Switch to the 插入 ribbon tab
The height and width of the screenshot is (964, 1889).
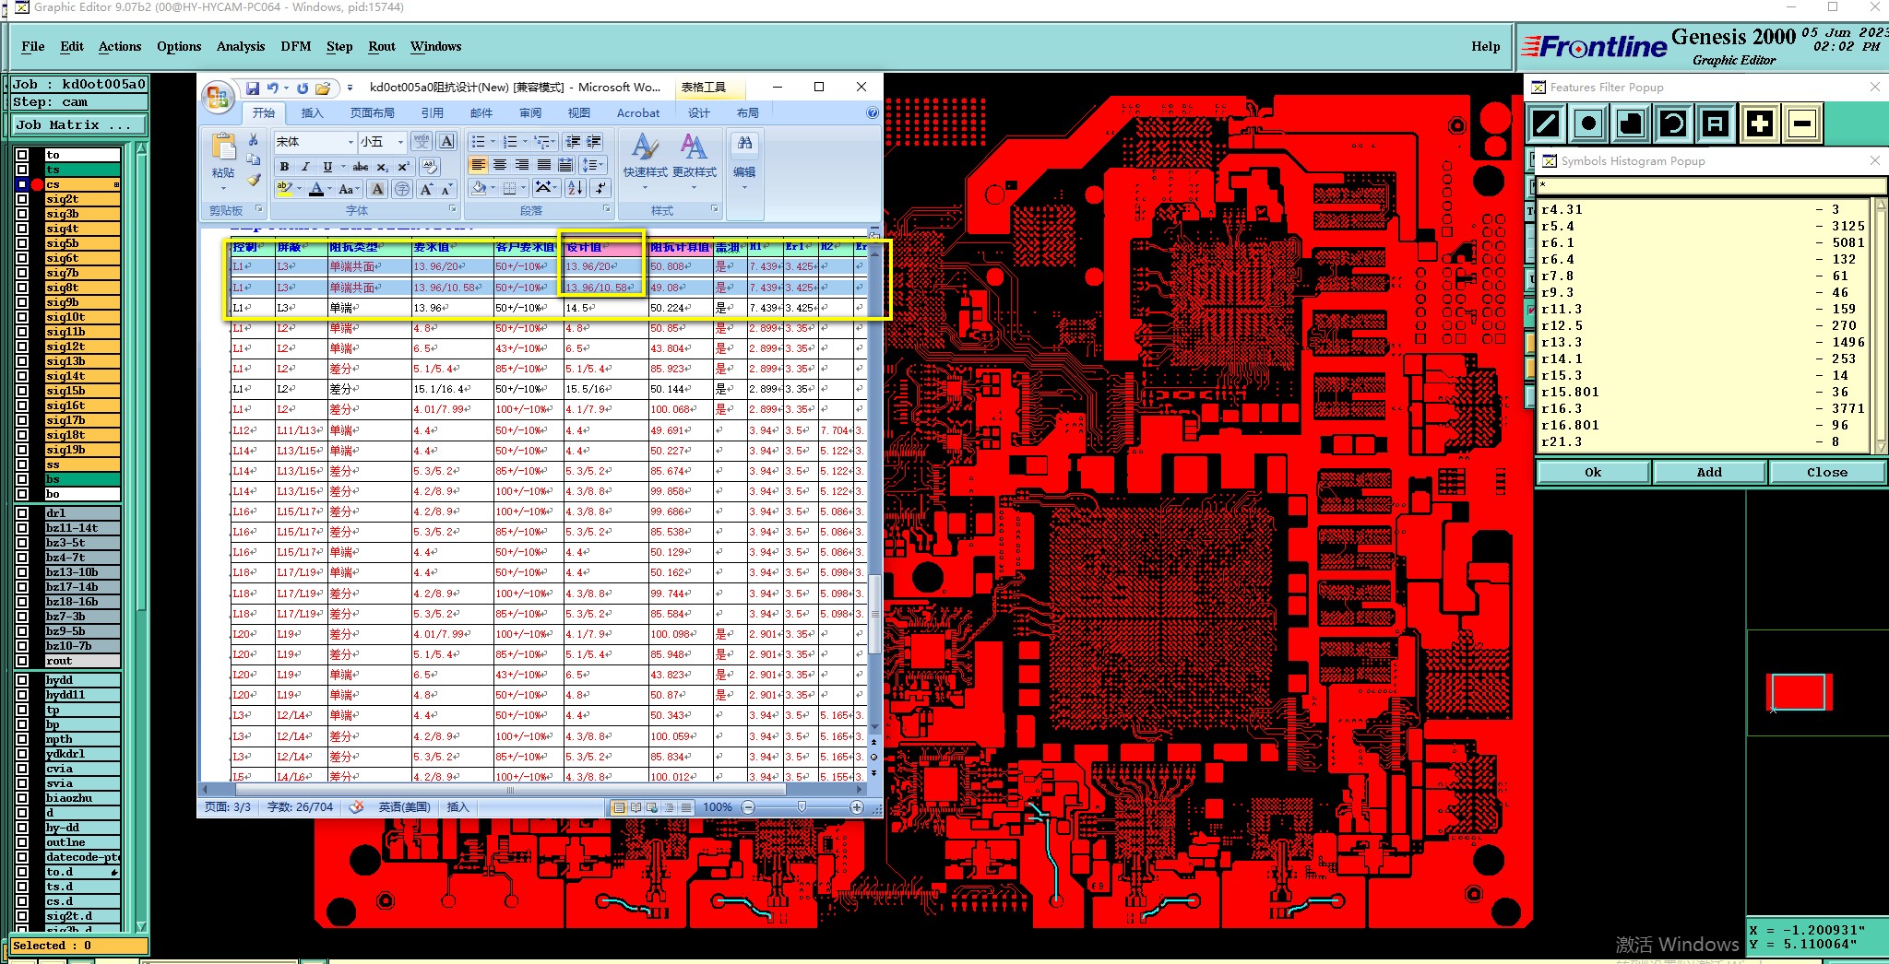pyautogui.click(x=312, y=112)
